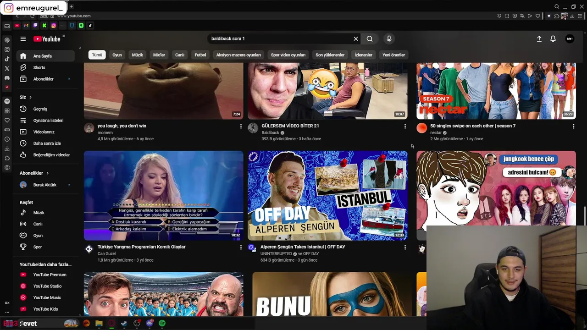587x330 pixels.
Task: Play the Türkiye Yarışma Programları thumbnail
Action: (x=164, y=196)
